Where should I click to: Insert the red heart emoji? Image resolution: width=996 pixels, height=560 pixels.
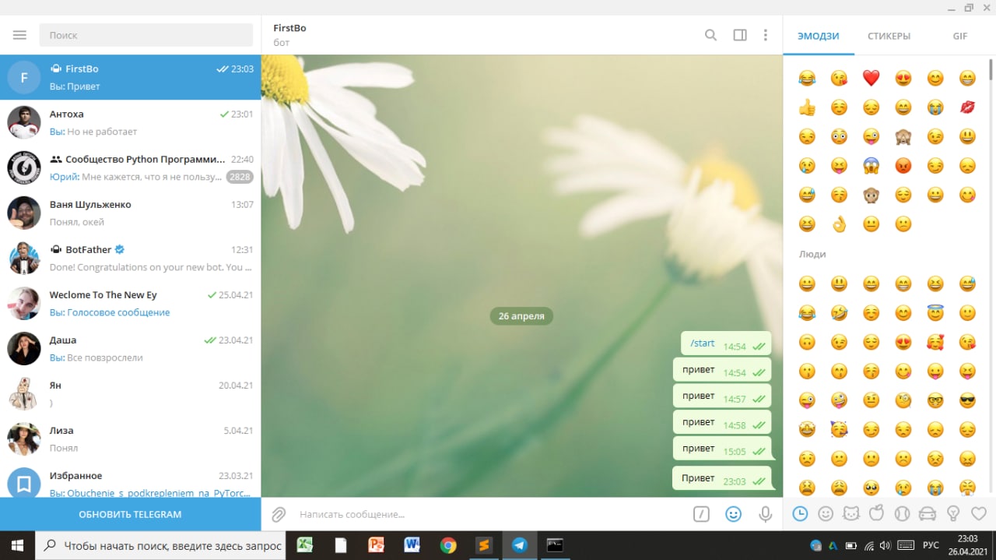(871, 78)
